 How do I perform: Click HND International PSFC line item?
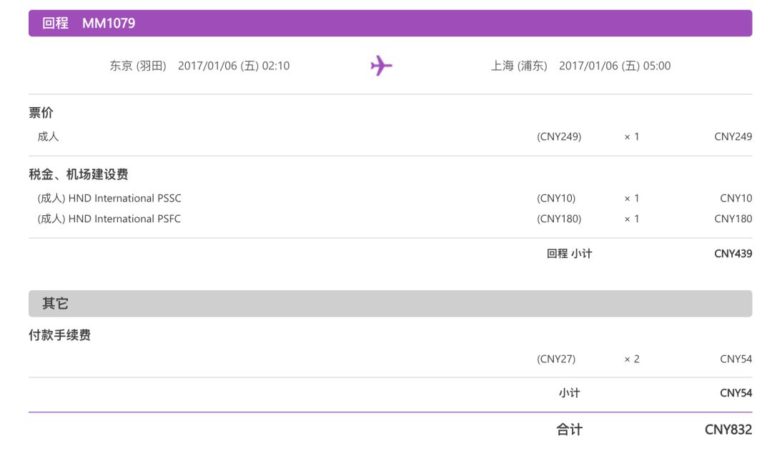(x=109, y=219)
